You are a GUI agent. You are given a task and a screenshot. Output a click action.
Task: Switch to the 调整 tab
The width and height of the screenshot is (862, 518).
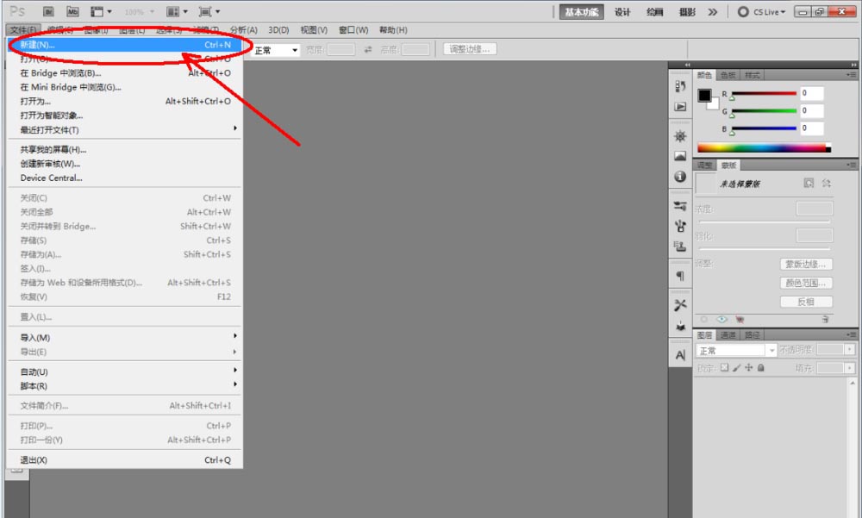(705, 165)
